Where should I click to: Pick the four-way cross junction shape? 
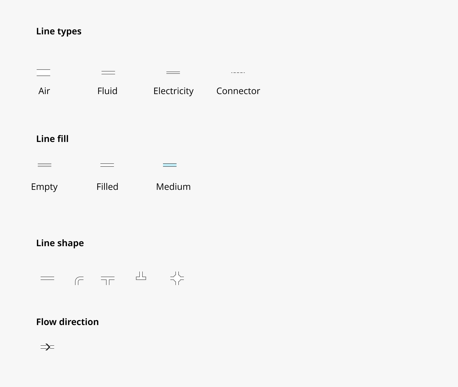(x=177, y=278)
